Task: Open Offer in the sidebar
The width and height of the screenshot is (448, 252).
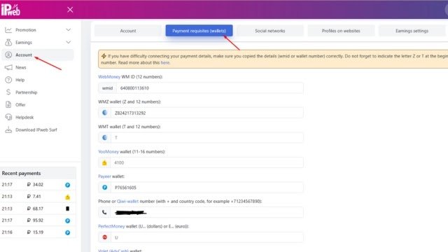Action: [38, 104]
